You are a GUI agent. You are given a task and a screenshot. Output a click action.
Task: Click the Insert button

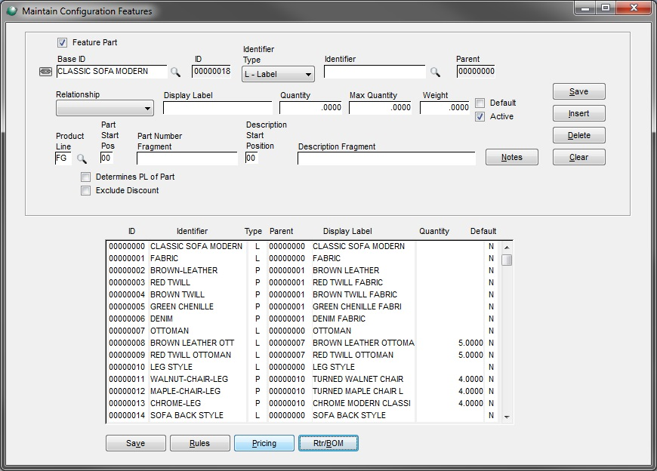(578, 113)
